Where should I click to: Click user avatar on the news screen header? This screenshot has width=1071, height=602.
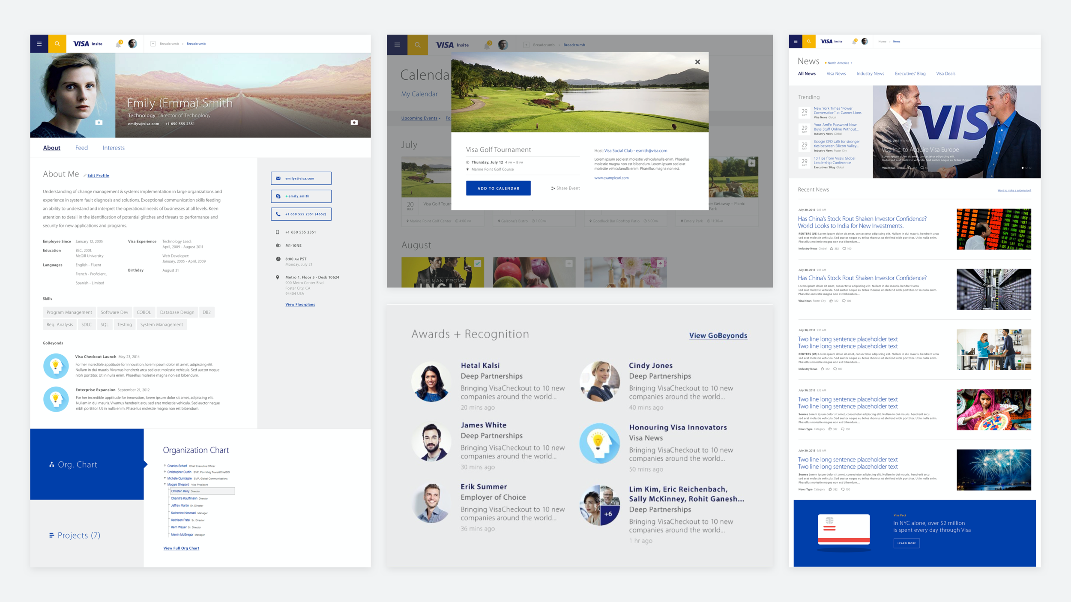pyautogui.click(x=865, y=42)
